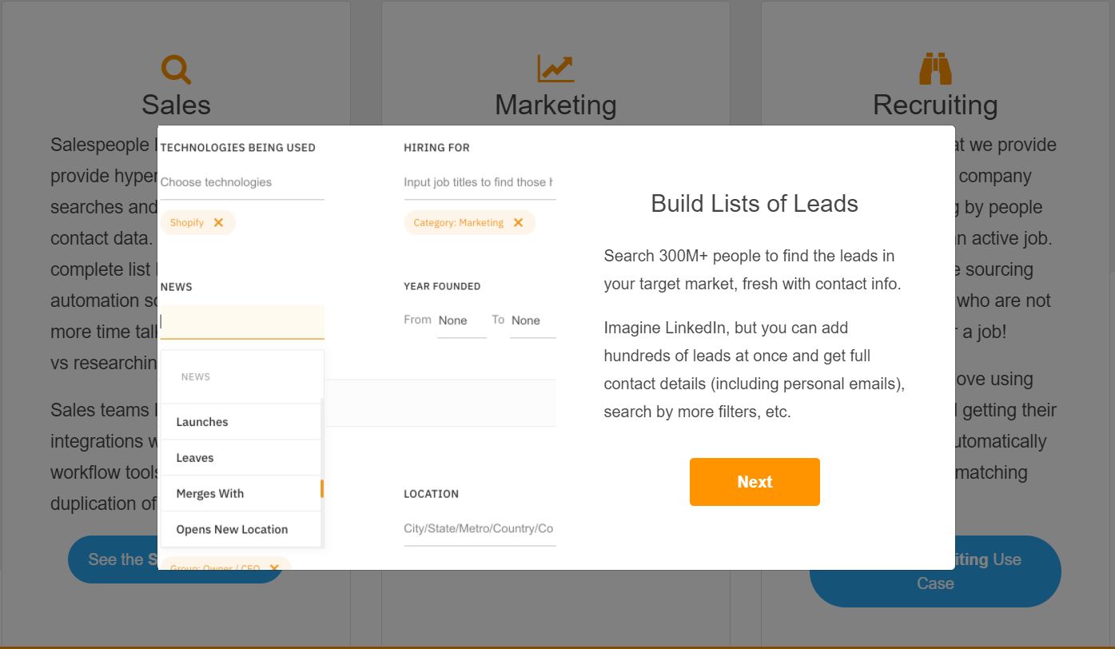
Task: Click the news dropdown scrollbar
Action: pyautogui.click(x=322, y=488)
